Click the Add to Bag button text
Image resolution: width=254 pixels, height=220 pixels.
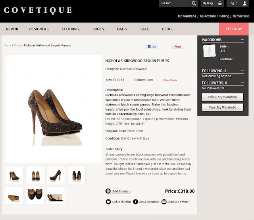pyautogui.click(x=120, y=191)
